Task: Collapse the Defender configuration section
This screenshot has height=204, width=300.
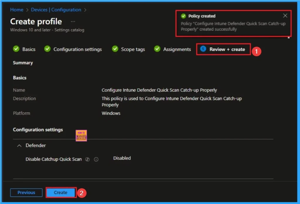Action: [19, 145]
